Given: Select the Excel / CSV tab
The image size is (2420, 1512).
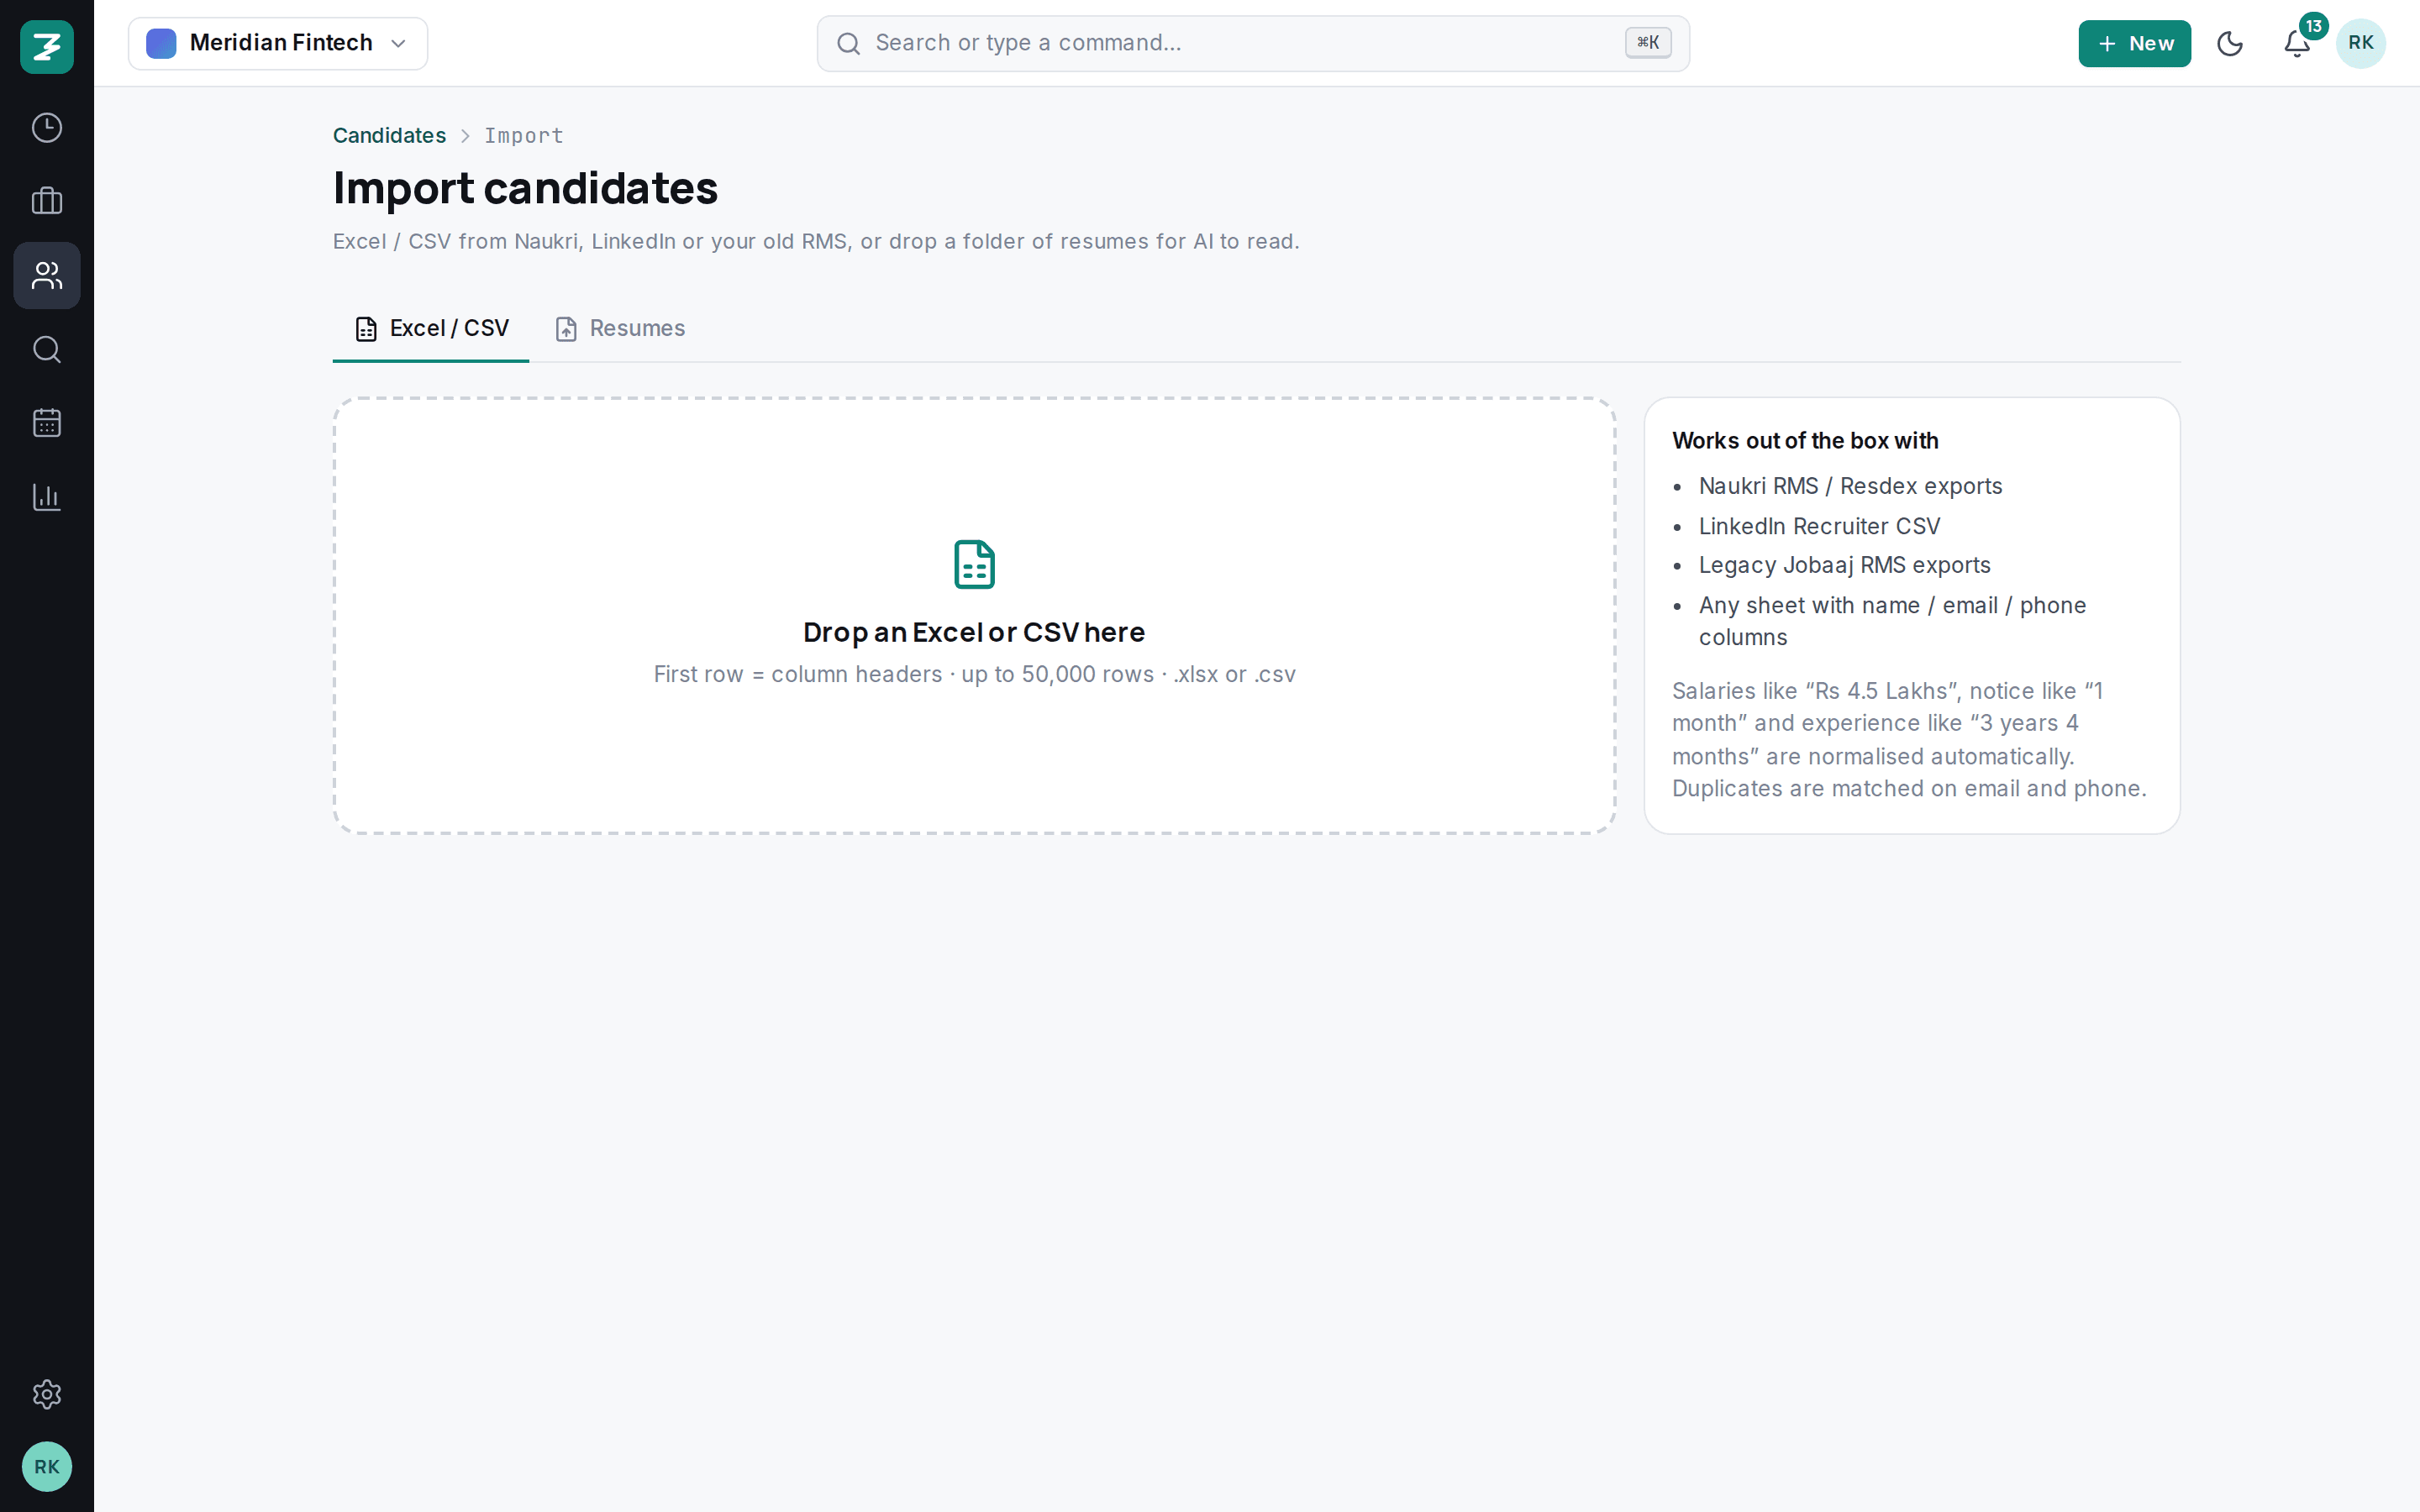Looking at the screenshot, I should [431, 329].
